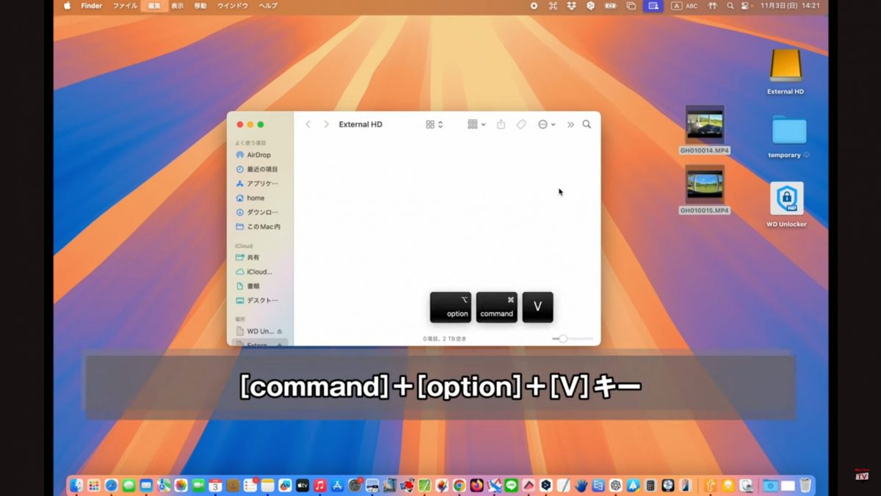Eject the WD Un… volume in sidebar

pos(280,331)
